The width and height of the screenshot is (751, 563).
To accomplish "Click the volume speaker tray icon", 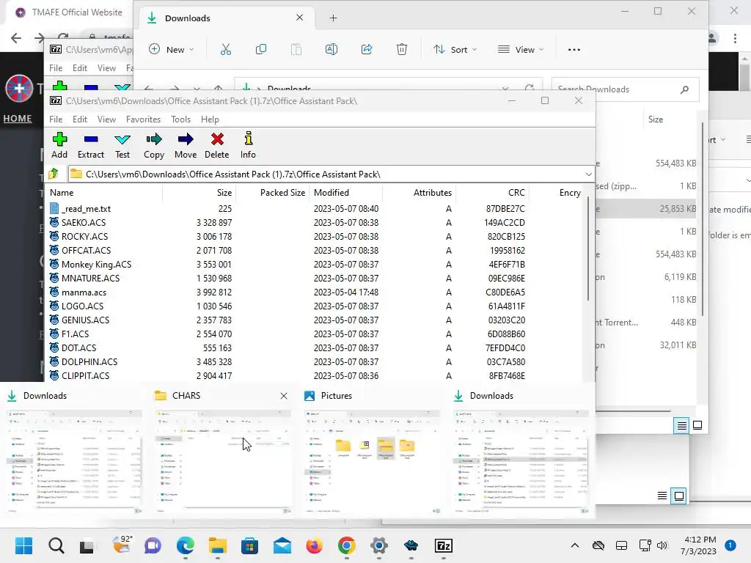I will [x=662, y=545].
